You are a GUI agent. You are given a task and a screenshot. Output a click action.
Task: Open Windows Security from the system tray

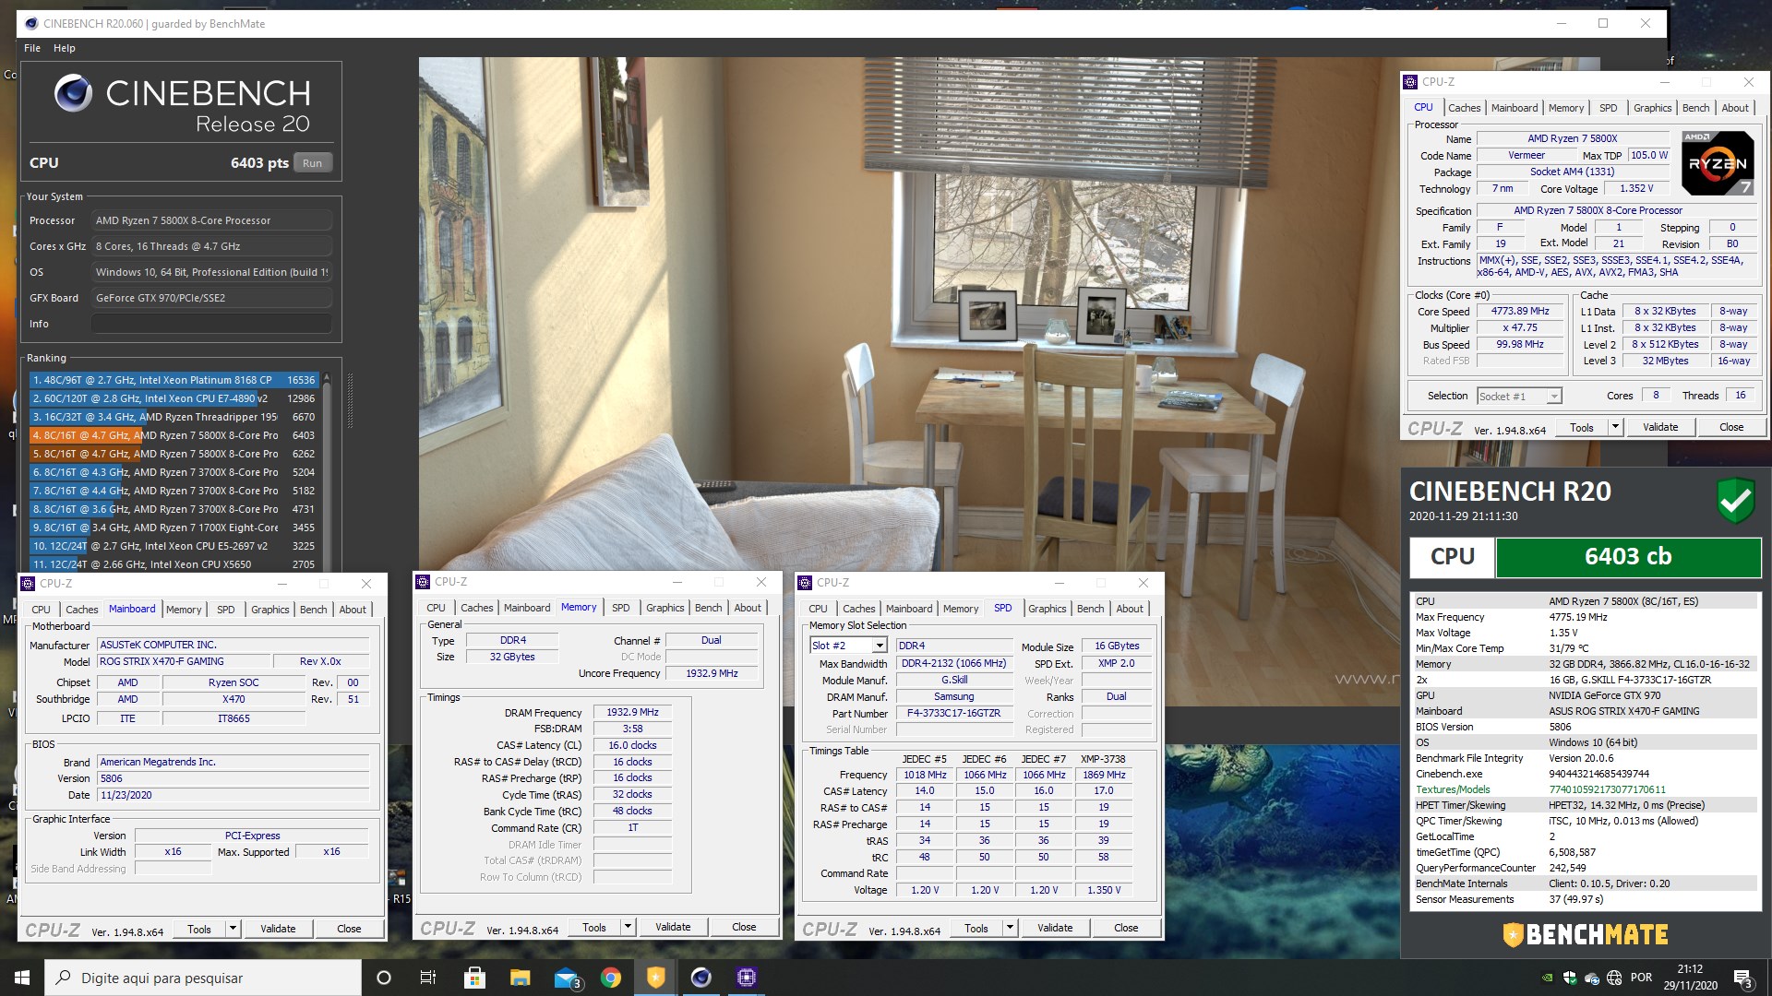point(1569,978)
